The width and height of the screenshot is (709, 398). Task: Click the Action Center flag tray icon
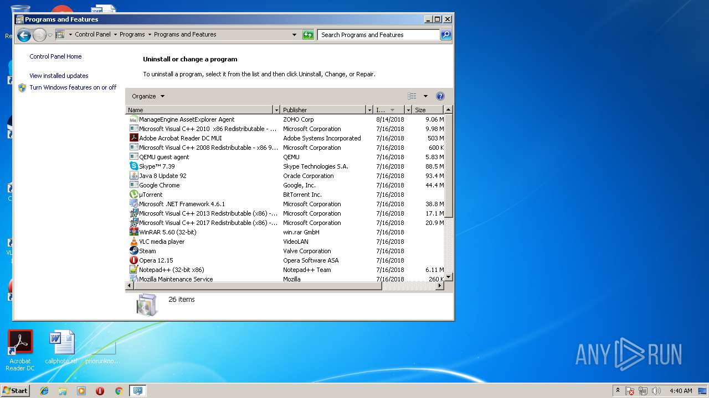630,391
